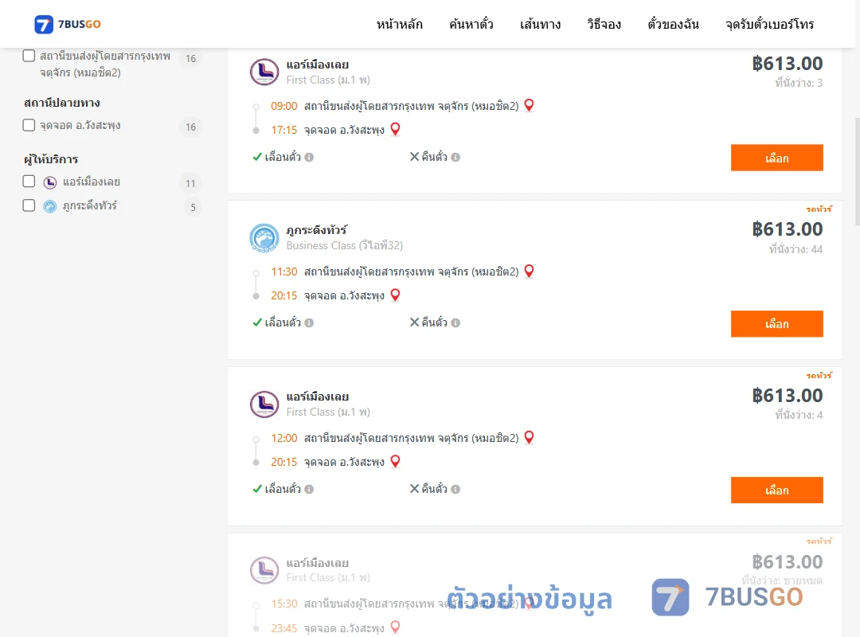860x637 pixels.
Task: Open map pin for 23:45 arrival stop
Action: coord(395,627)
